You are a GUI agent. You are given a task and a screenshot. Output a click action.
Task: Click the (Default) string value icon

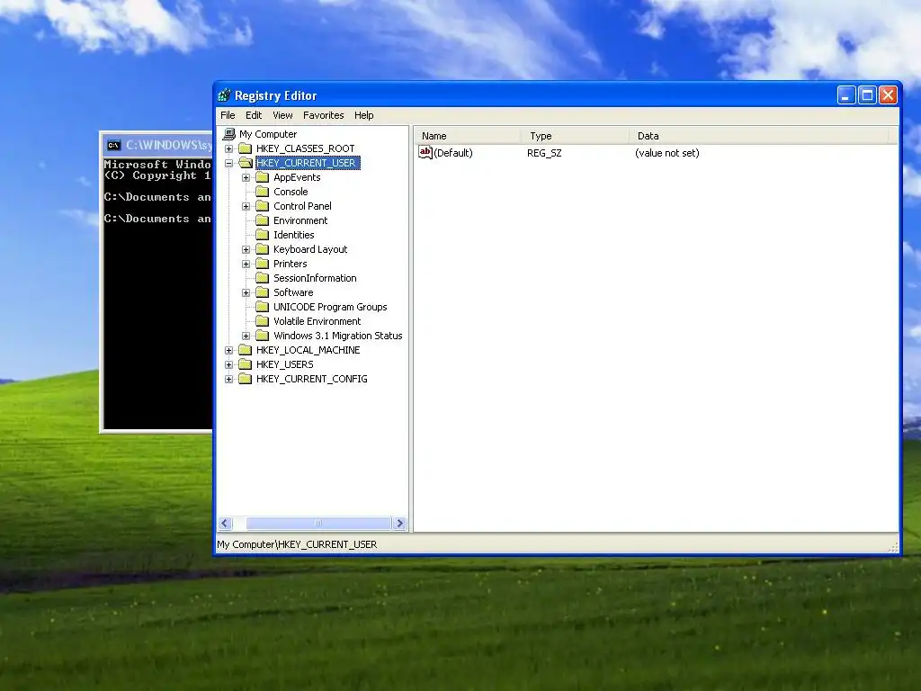point(425,153)
